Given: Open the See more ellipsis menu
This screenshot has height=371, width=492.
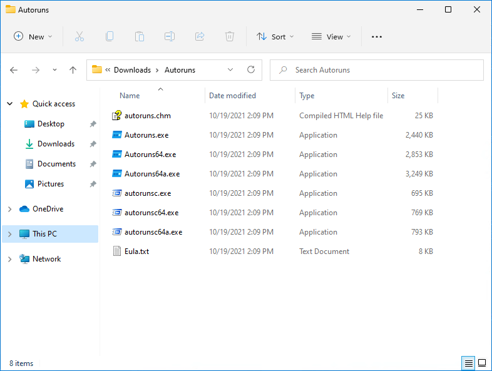Looking at the screenshot, I should pos(377,37).
